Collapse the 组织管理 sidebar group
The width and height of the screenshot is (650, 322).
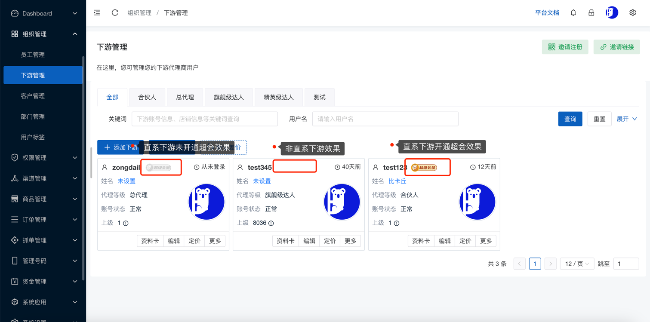point(43,34)
